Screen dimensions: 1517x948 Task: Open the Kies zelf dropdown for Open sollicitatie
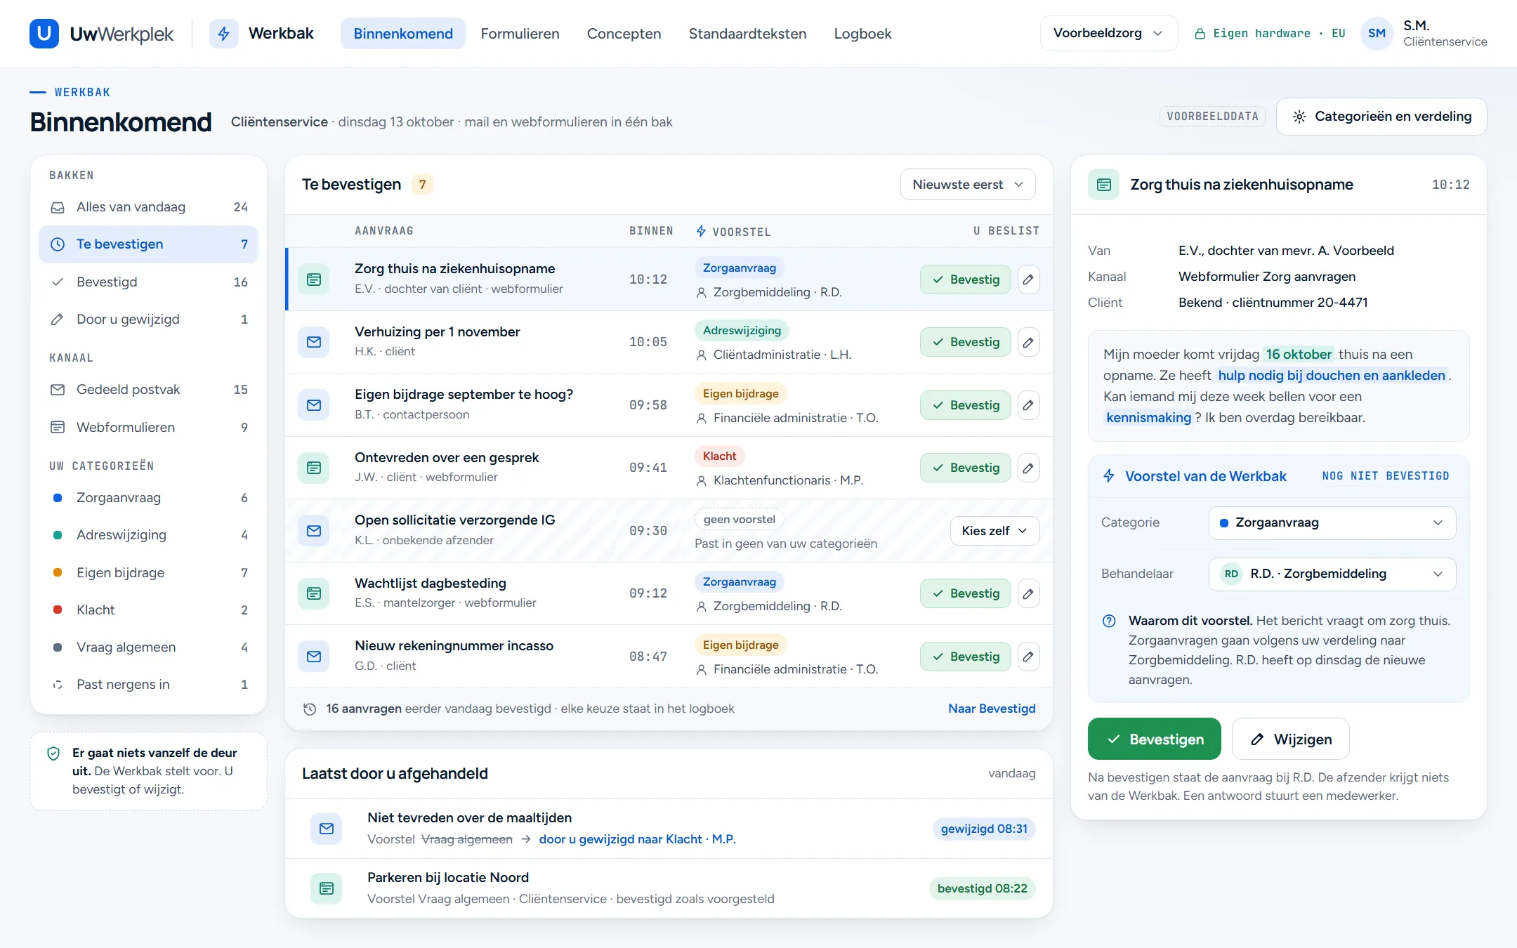[994, 531]
